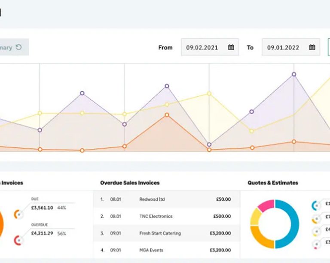This screenshot has width=330, height=263.
Task: Click the 44% due percentage
Action: pos(62,208)
